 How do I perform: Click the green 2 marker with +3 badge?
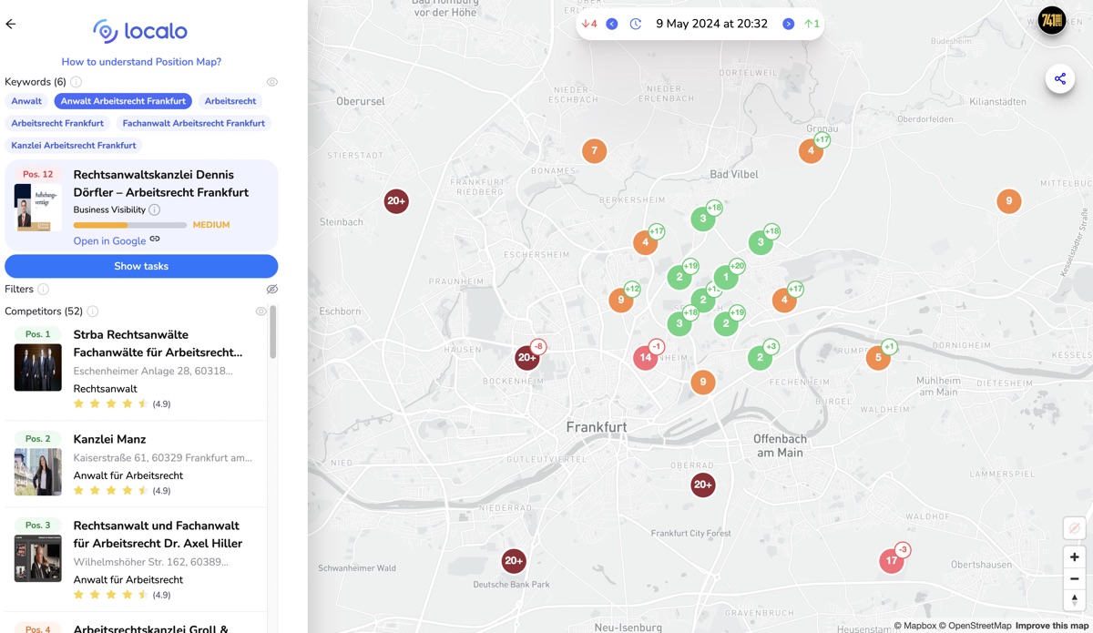tap(760, 357)
